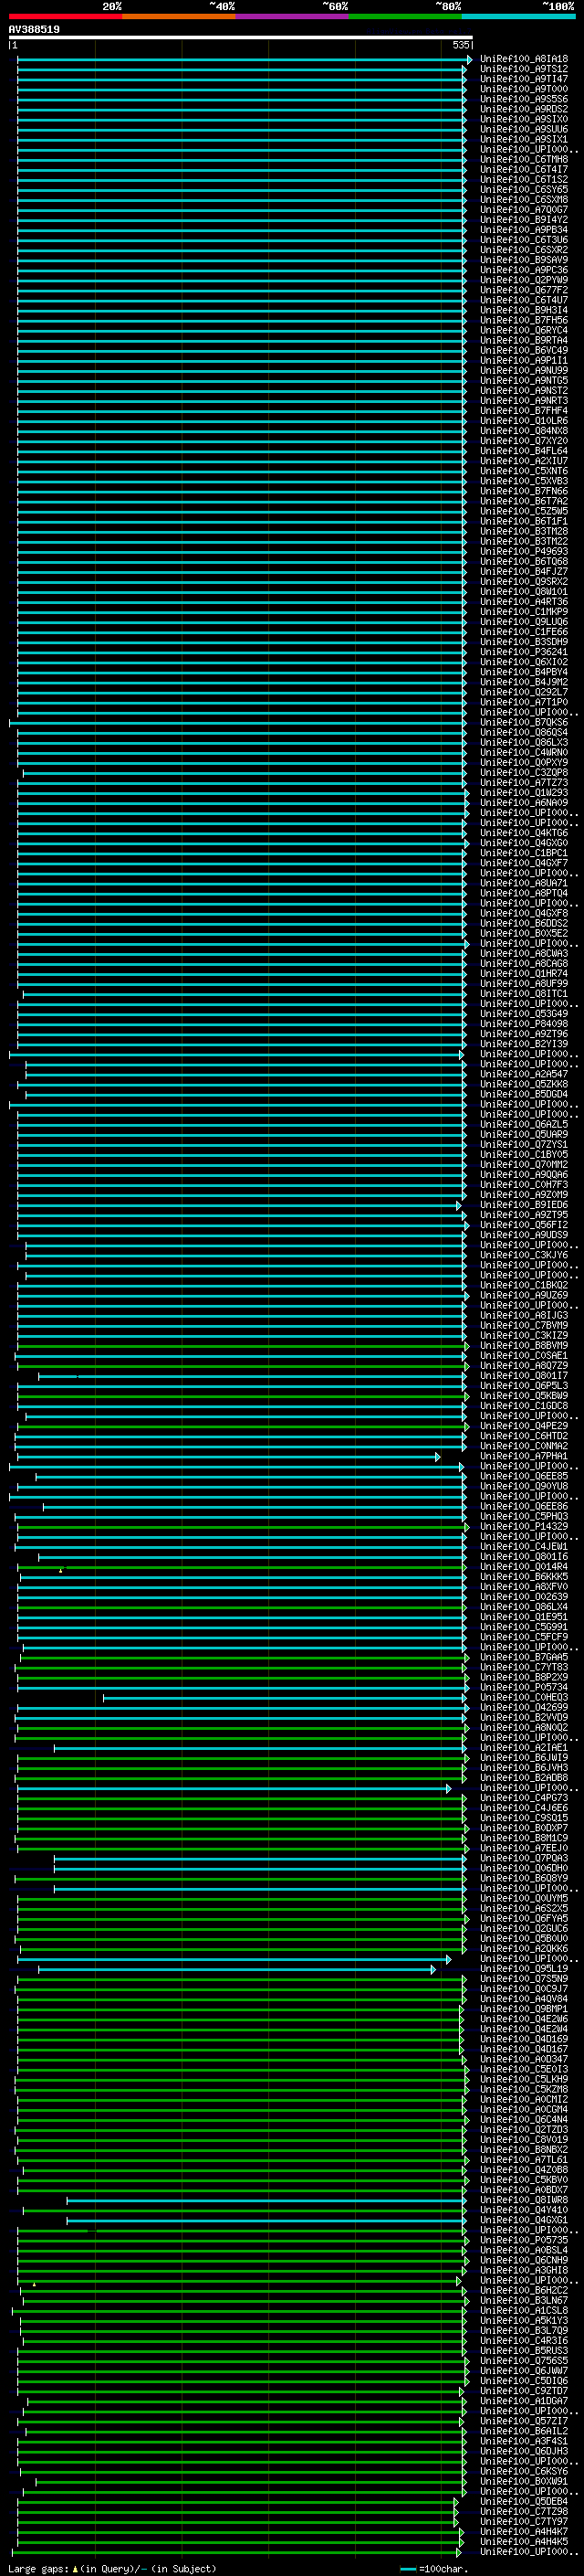Click the white AV388519 query sequence bar
Viewport: 584px width, 2576px height.
241,37
